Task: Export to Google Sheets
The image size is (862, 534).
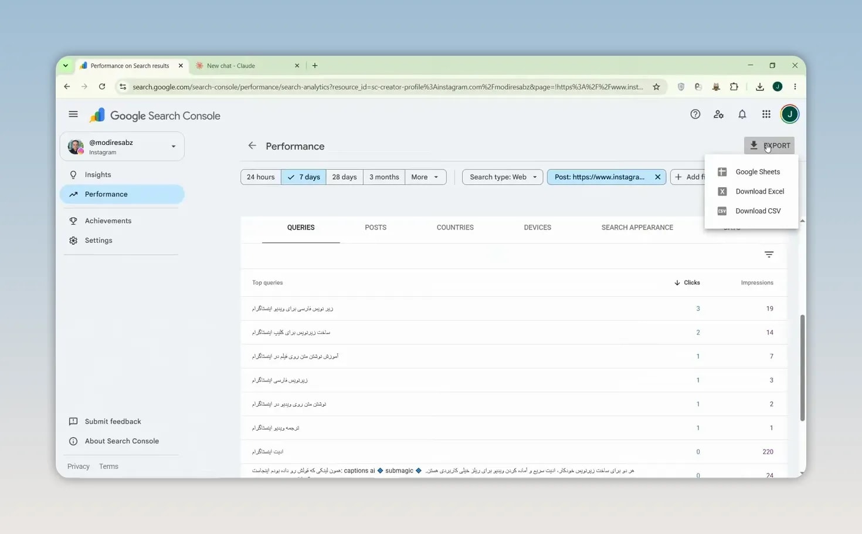Action: (751, 172)
